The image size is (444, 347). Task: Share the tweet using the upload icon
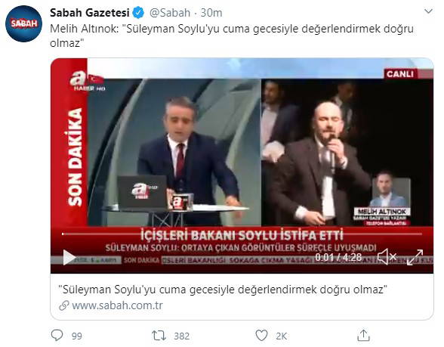(364, 336)
